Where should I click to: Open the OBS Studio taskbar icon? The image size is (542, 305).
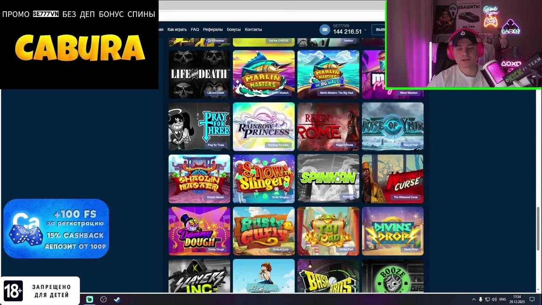coord(103,299)
